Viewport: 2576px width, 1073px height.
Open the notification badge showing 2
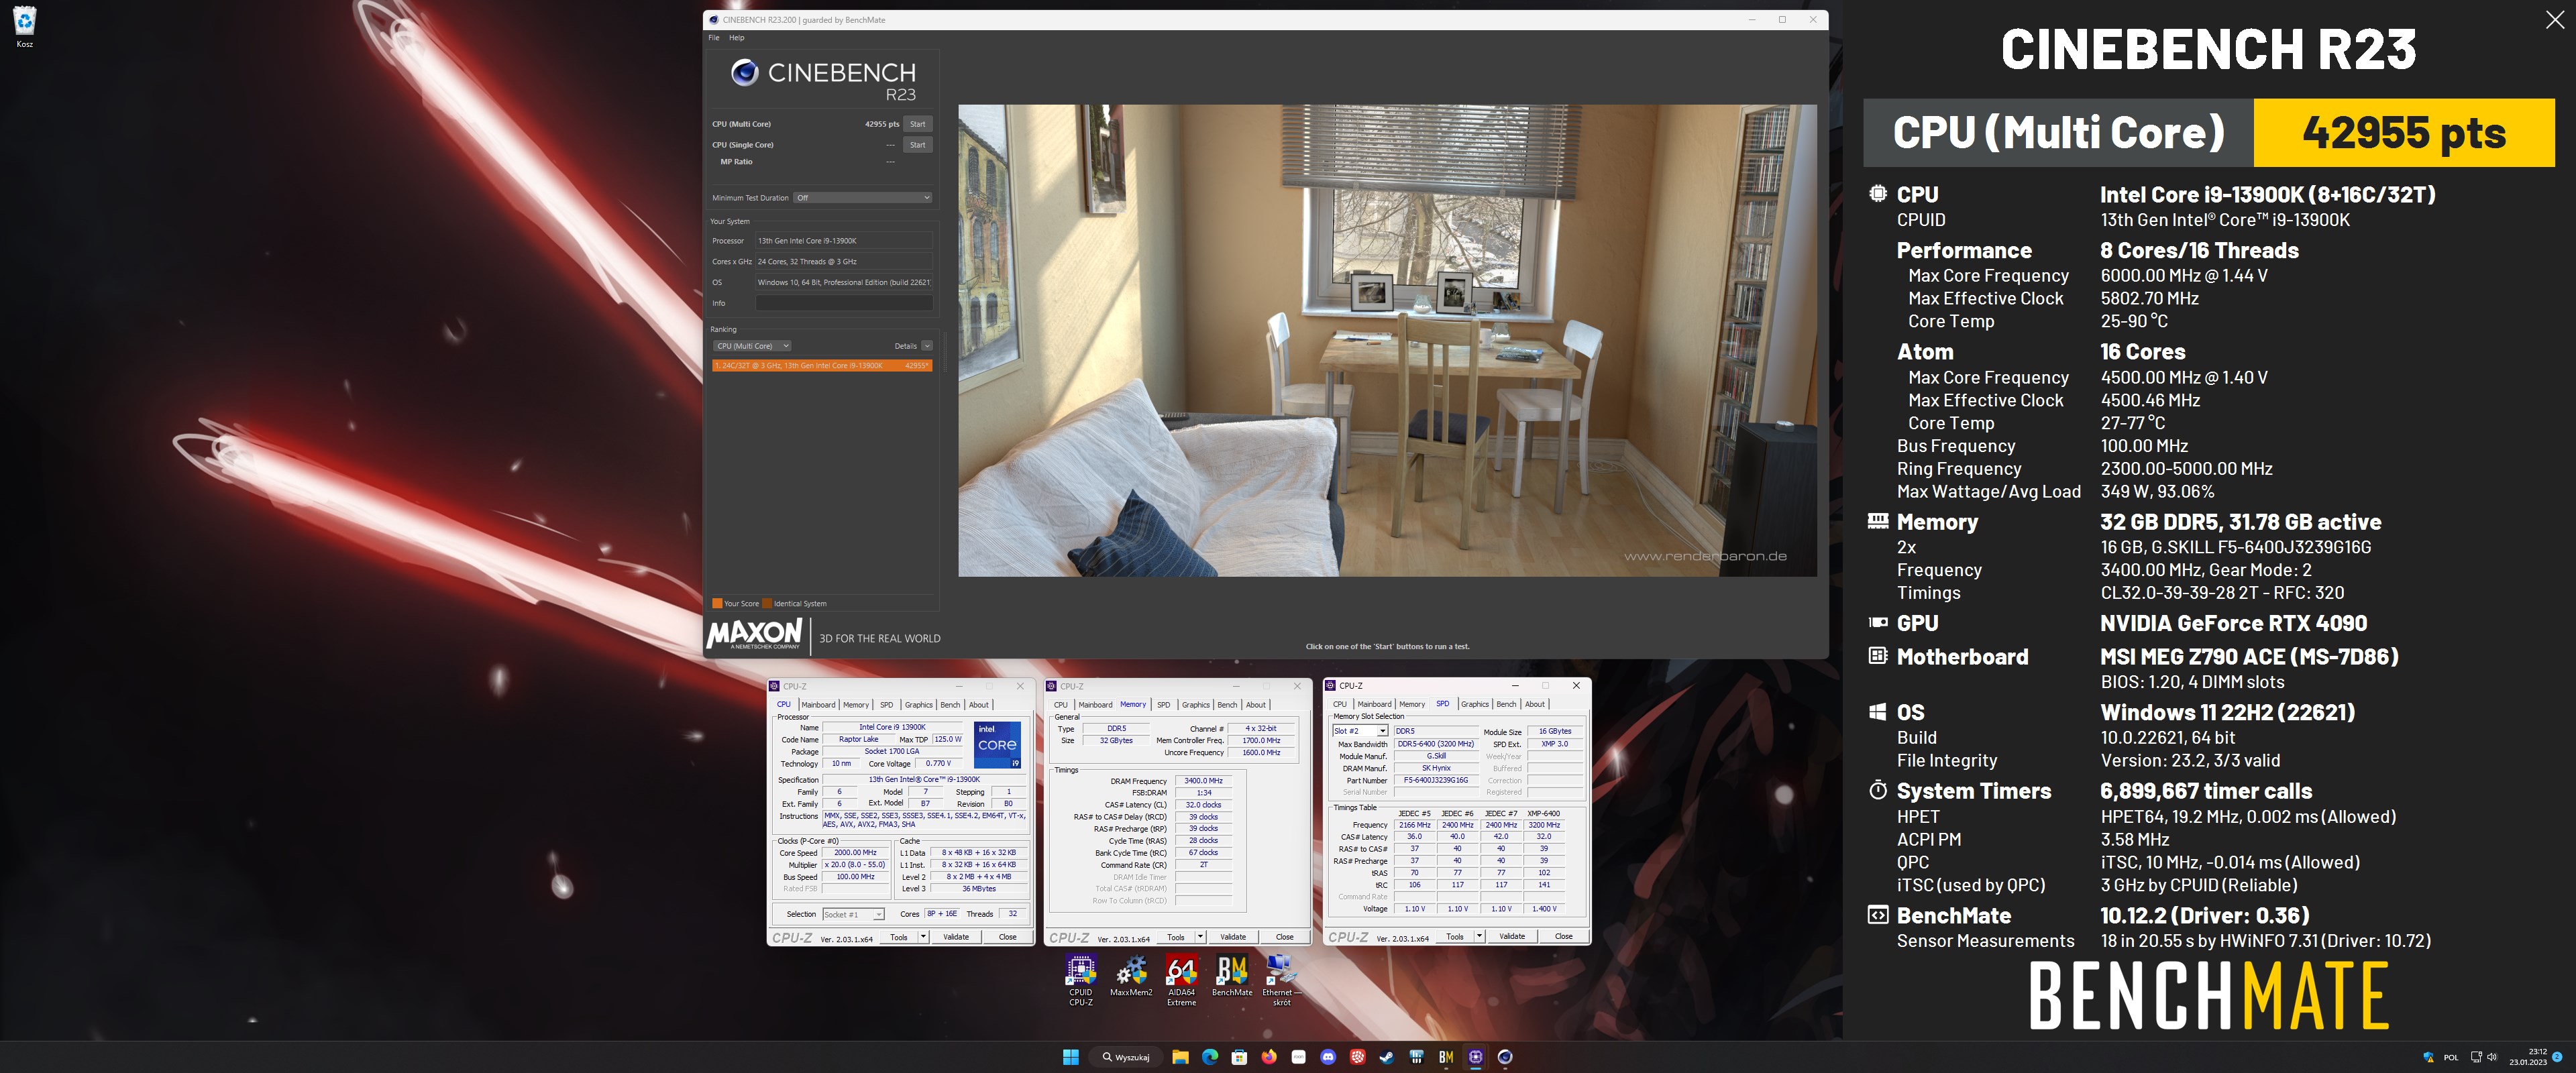[2558, 1057]
